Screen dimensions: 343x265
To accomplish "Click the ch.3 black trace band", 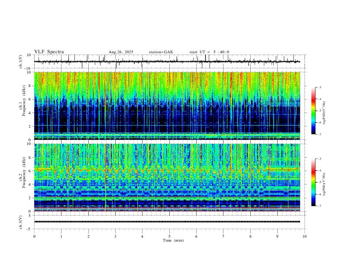I will click(x=167, y=222).
